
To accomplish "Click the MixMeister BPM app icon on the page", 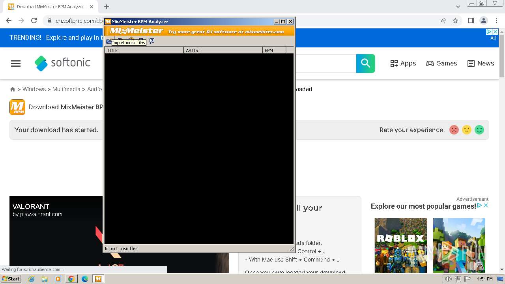I will point(17,107).
